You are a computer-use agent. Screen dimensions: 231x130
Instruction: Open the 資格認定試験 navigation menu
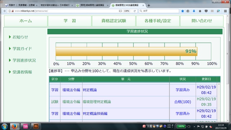coord(114,21)
